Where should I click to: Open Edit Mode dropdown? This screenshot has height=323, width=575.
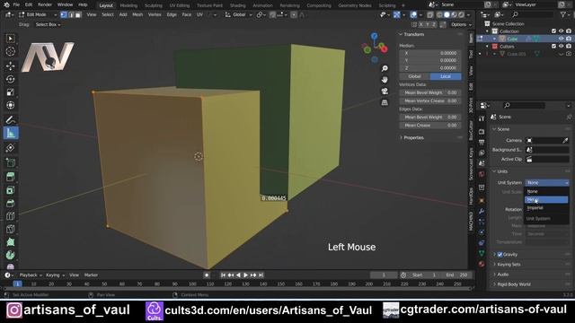point(38,14)
